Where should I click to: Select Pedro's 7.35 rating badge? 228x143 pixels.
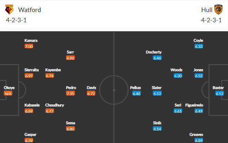(70, 93)
